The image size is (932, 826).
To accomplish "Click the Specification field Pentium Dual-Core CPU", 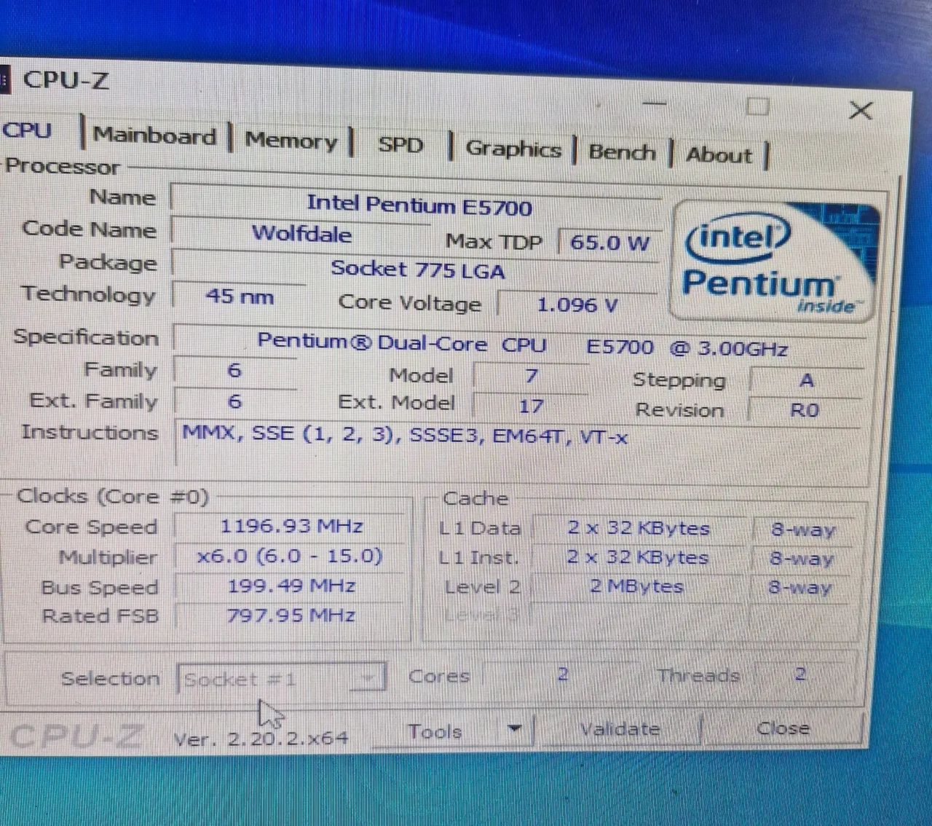I will click(520, 345).
